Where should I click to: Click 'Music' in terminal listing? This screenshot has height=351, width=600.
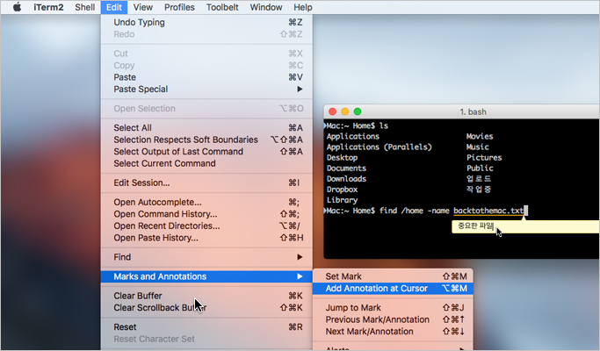click(x=478, y=147)
